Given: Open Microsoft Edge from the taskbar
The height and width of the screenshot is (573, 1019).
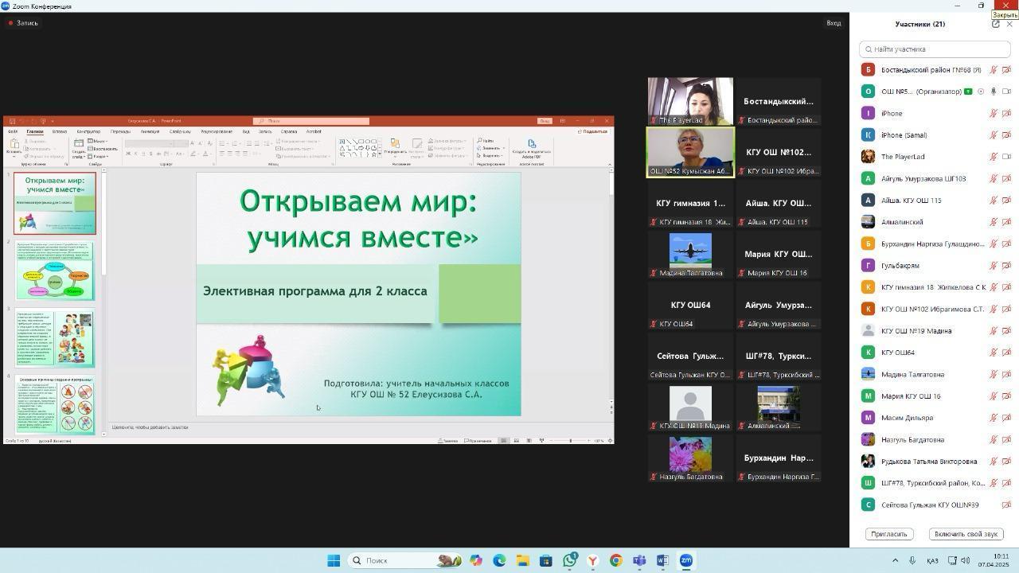Looking at the screenshot, I should coord(499,560).
